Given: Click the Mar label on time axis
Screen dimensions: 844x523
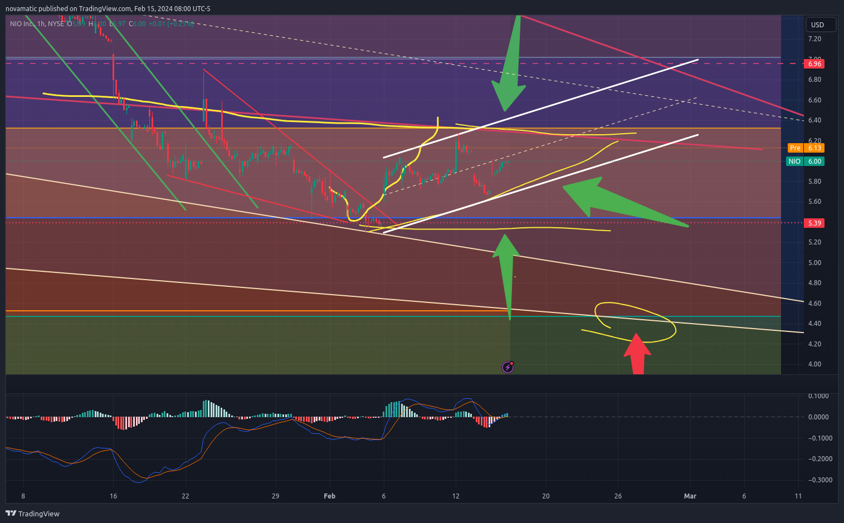Looking at the screenshot, I should coord(690,496).
